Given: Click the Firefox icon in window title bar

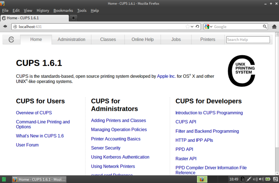Looking at the screenshot, I should [2, 3].
